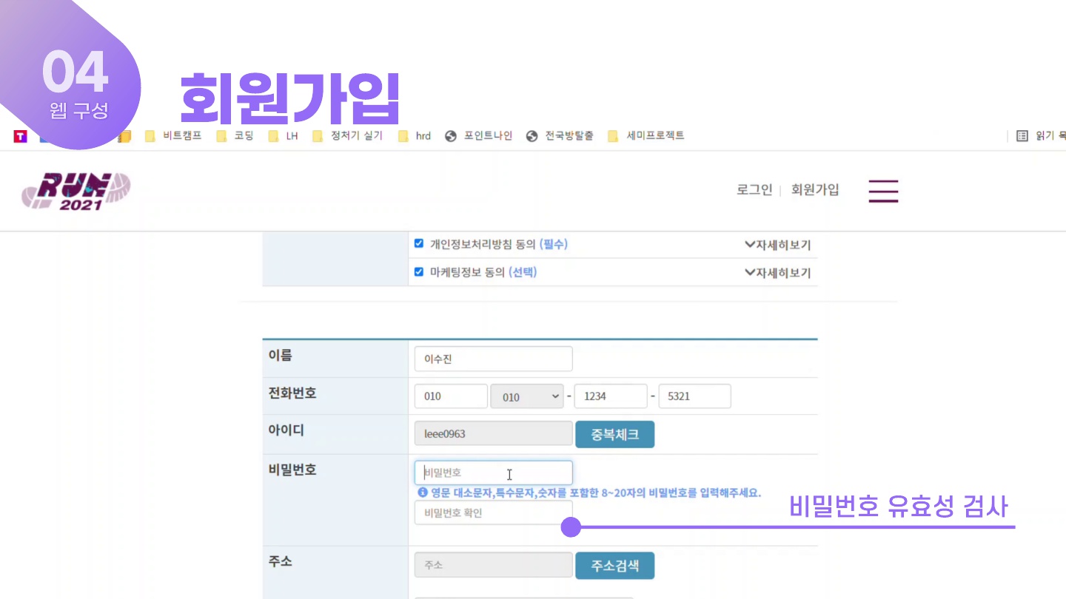This screenshot has width=1066, height=599.
Task: Open the phone carrier 010 dropdown
Action: (x=527, y=396)
